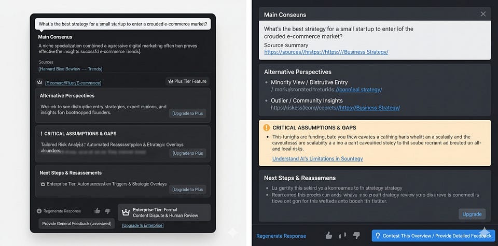Click crown icon on Plus Tier Feature badge
The width and height of the screenshot is (498, 246).
170,81
